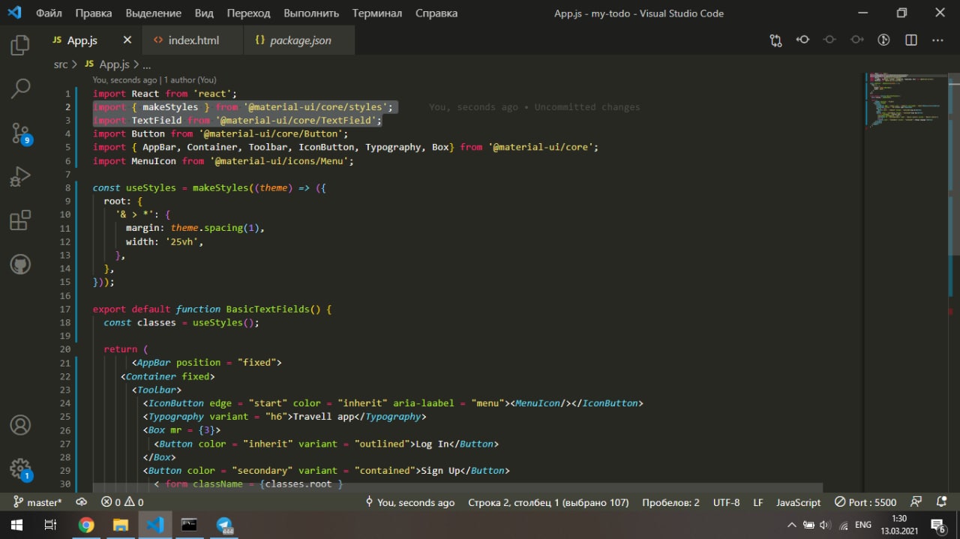Viewport: 960px width, 539px height.
Task: Open the Manage gear settings icon
Action: pyautogui.click(x=20, y=469)
